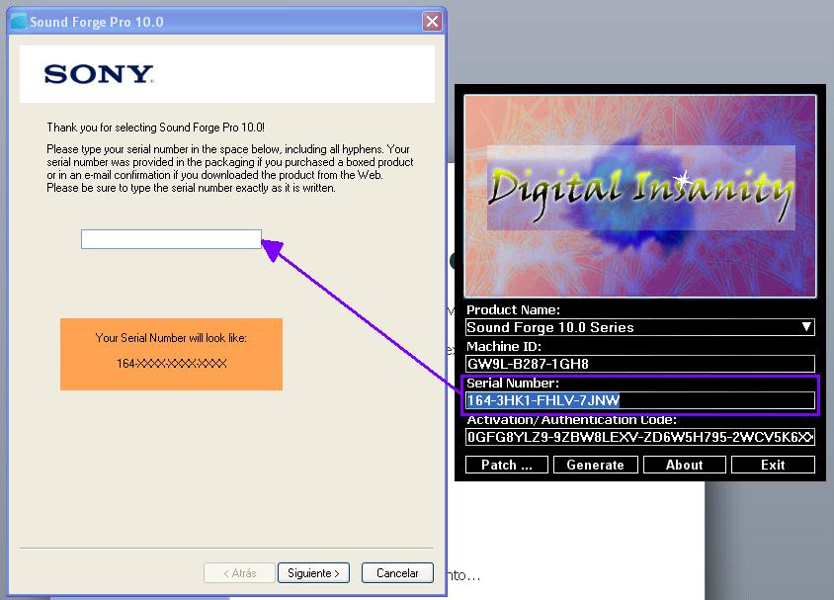Click the Siguiente button
834x600 pixels.
pos(313,573)
